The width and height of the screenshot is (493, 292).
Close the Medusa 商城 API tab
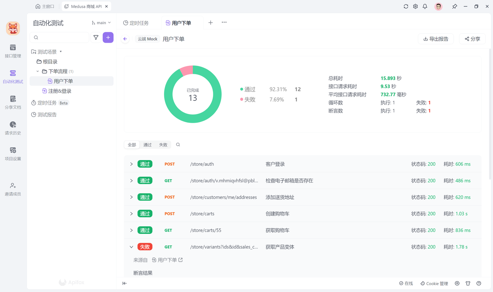(x=107, y=7)
